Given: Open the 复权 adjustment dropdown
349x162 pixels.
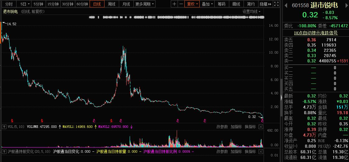Looking at the screenshot, I should pos(192,4).
